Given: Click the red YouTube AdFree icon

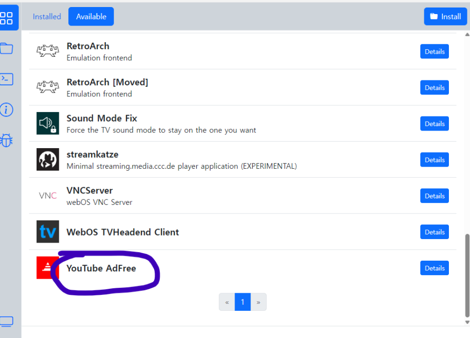Looking at the screenshot, I should tap(48, 268).
